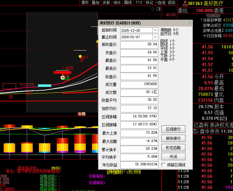Viewport: 233px width, 191px height.
Task: Click 叠加 in the top toolbar
Action: (96, 2)
